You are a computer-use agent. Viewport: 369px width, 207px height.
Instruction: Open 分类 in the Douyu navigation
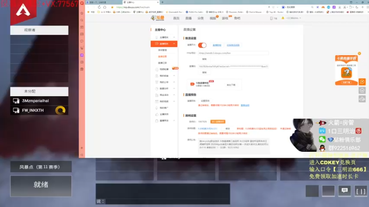coord(201,18)
